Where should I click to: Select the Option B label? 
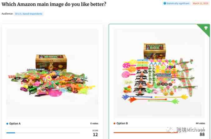click(x=122, y=123)
